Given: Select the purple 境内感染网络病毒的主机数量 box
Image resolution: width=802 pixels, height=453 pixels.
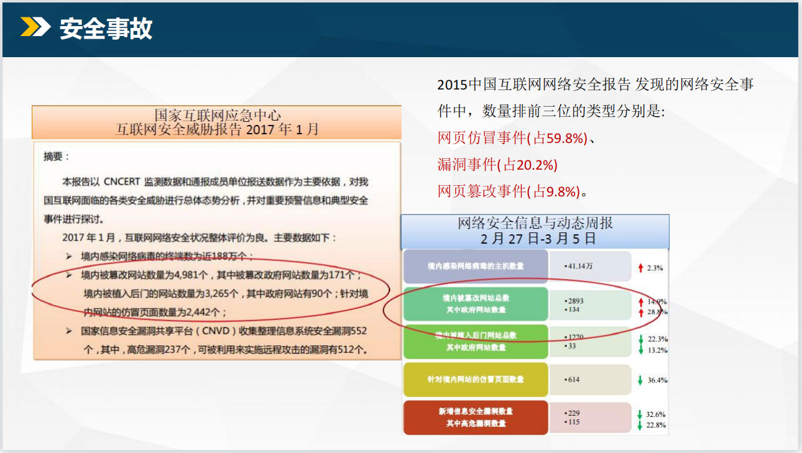Looking at the screenshot, I should [x=476, y=267].
